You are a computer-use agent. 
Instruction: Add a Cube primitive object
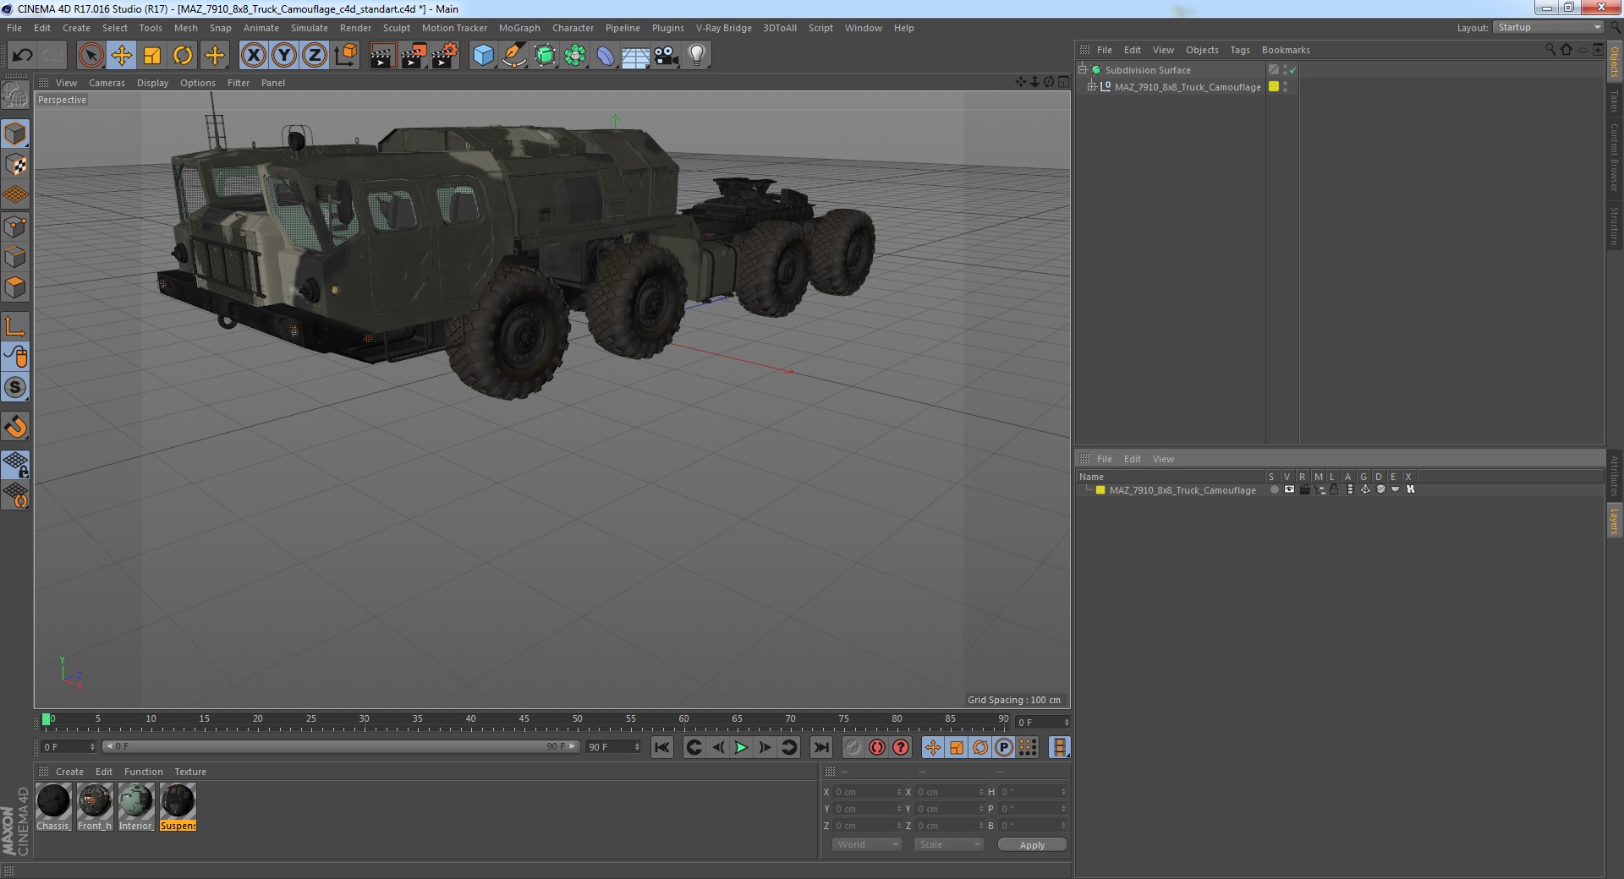(483, 56)
